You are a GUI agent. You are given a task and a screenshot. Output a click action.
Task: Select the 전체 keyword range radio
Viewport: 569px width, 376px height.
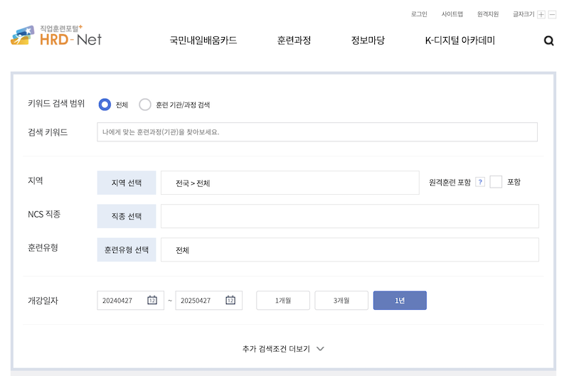(105, 104)
